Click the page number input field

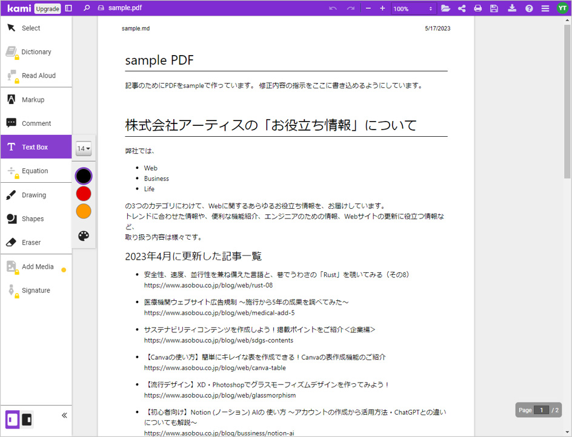[541, 410]
